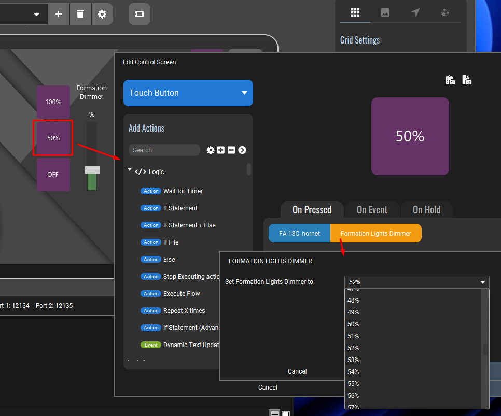Click the Formation Lights Dimmer action segment
Viewport: 501px width, 416px height.
point(375,233)
